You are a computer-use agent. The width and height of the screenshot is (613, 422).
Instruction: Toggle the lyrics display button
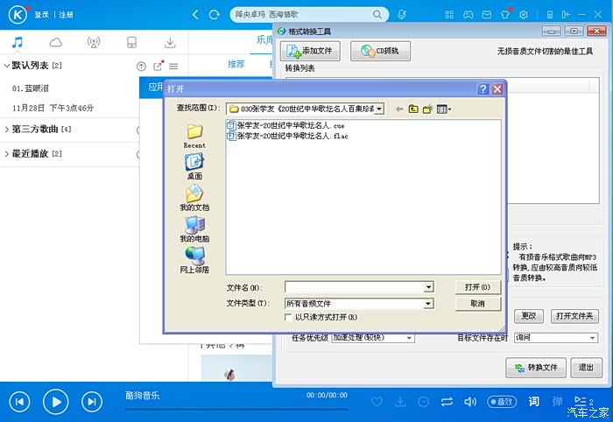click(533, 402)
